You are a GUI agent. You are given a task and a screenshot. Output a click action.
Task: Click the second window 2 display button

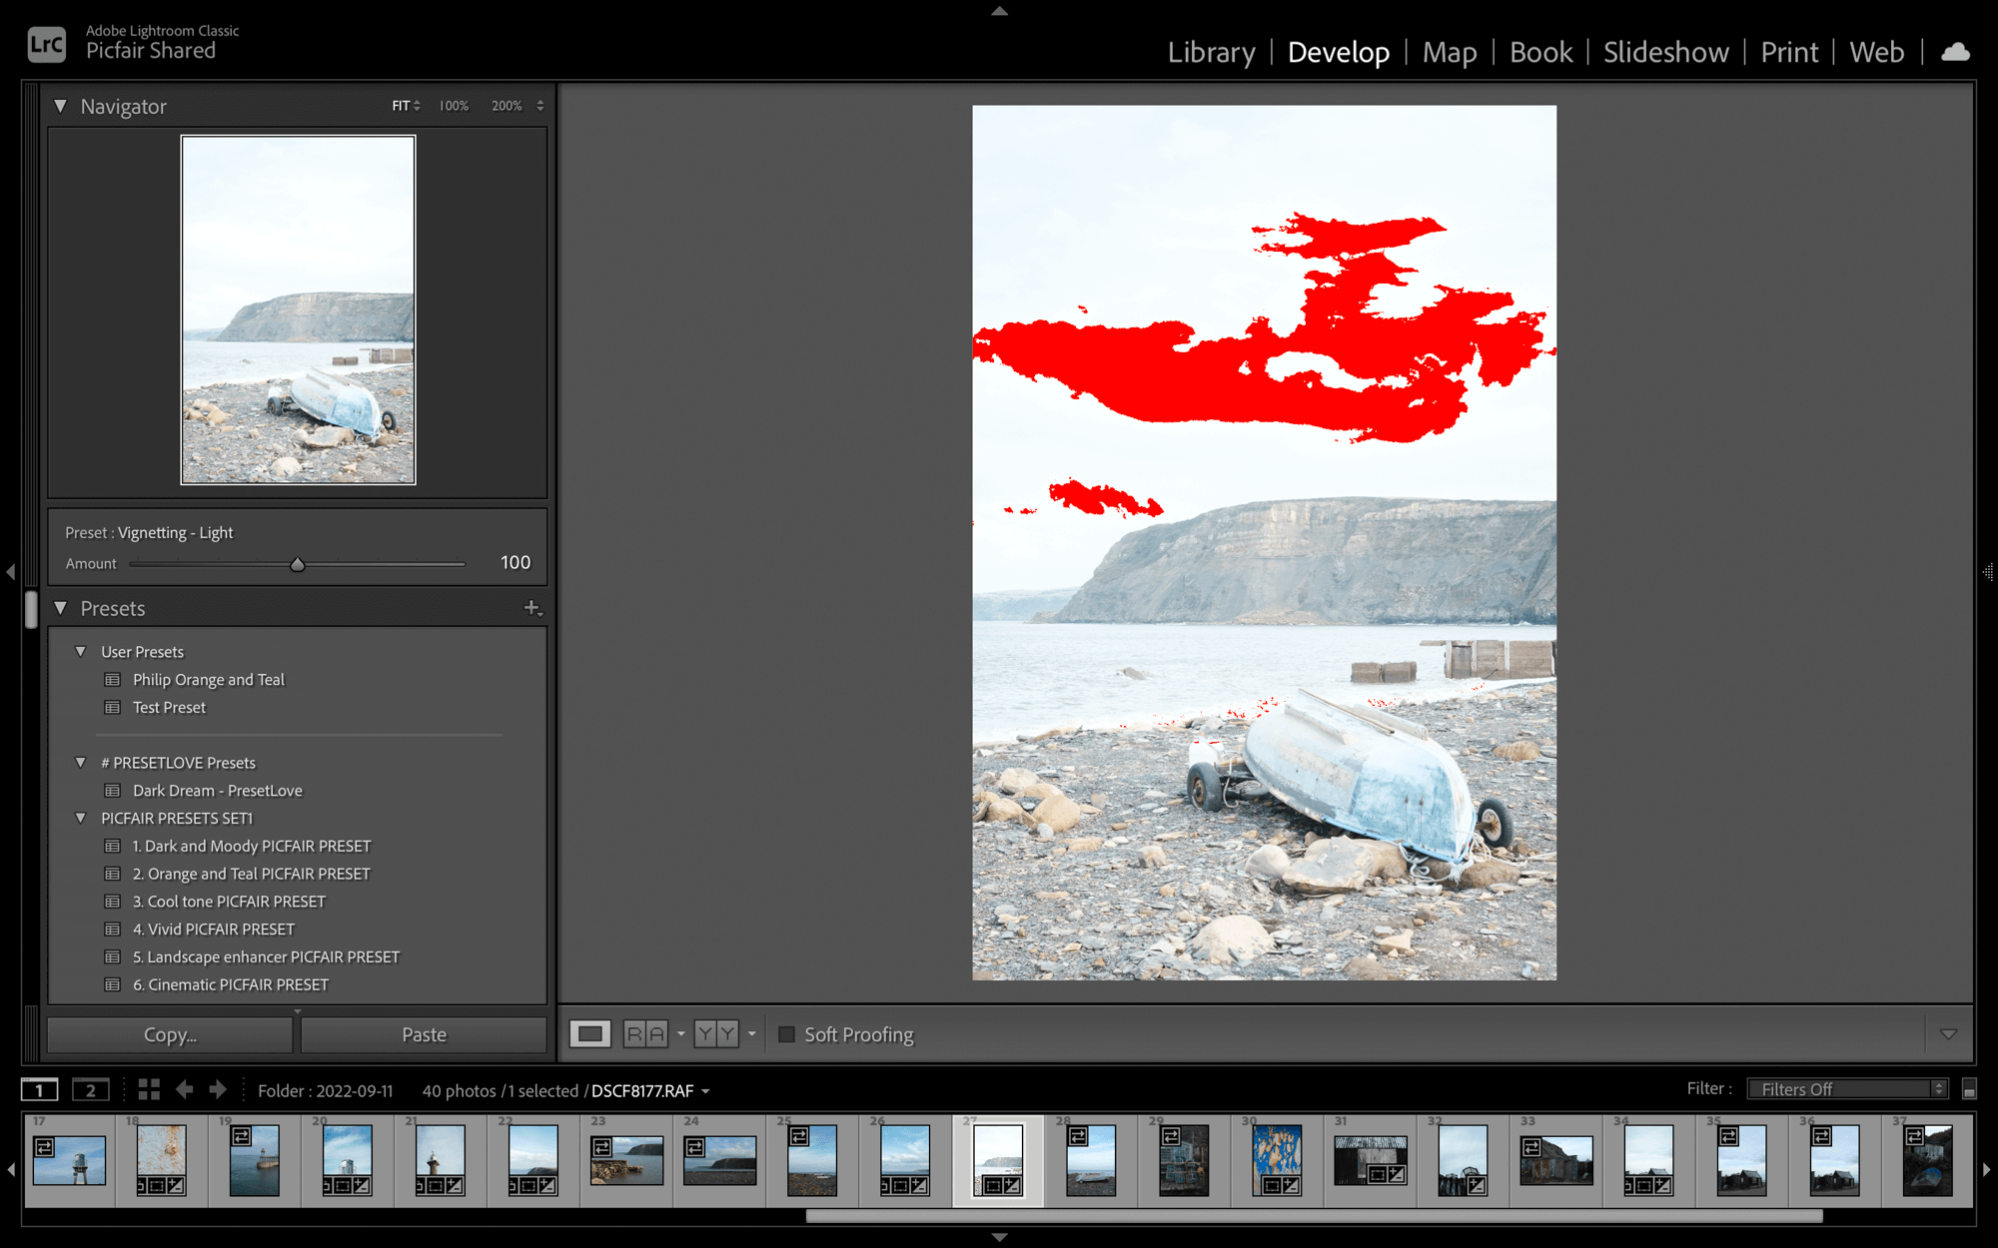tap(91, 1090)
